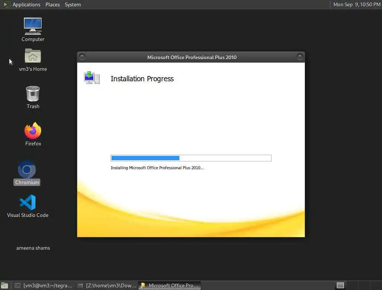Viewport: 382px width, 290px height.
Task: Click the right round titlebar button
Action: [x=300, y=57]
